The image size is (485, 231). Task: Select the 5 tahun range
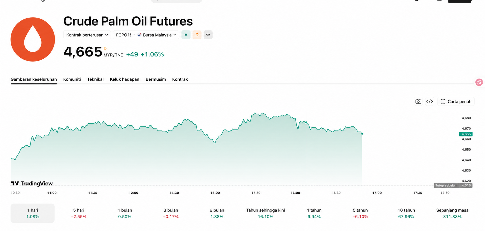[x=360, y=213]
